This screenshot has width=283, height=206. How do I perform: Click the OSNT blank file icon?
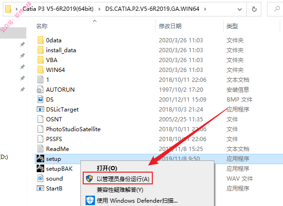tap(40, 119)
